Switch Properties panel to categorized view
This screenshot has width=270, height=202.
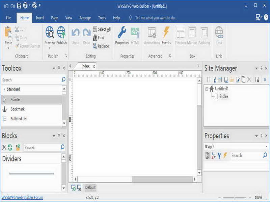coord(208,156)
